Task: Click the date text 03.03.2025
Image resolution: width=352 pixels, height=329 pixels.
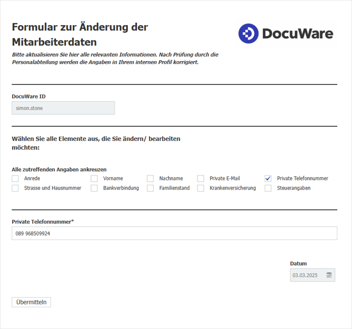Action: 305,275
